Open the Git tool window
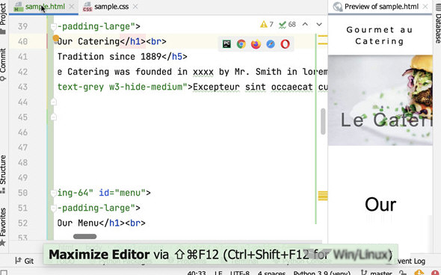This screenshot has width=441, height=275. pyautogui.click(x=25, y=261)
